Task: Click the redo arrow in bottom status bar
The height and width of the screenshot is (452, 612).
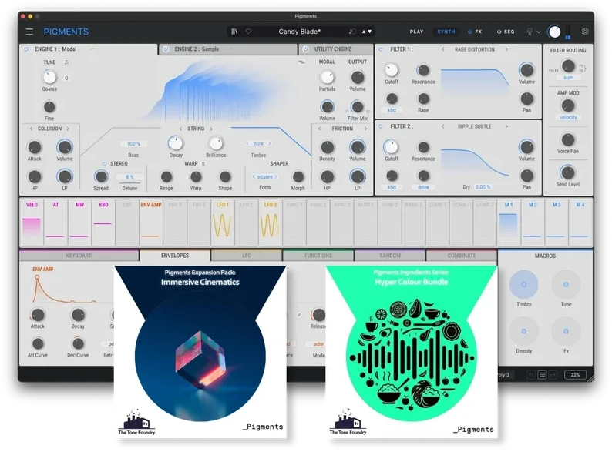Action: click(553, 375)
